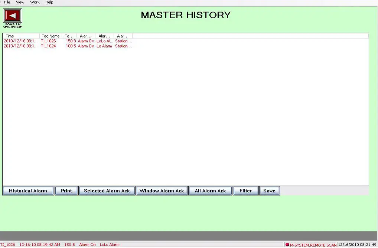The width and height of the screenshot is (378, 248).
Task: Click the Tag Name column header
Action: click(50, 36)
